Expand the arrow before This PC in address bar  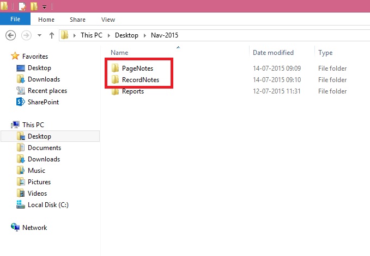coord(75,35)
